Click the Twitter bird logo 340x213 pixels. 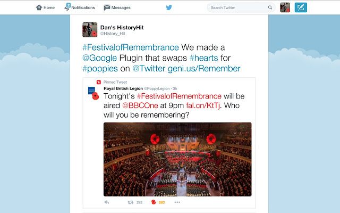coord(169,7)
